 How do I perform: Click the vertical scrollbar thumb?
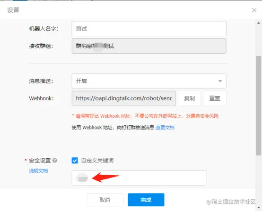(259, 106)
